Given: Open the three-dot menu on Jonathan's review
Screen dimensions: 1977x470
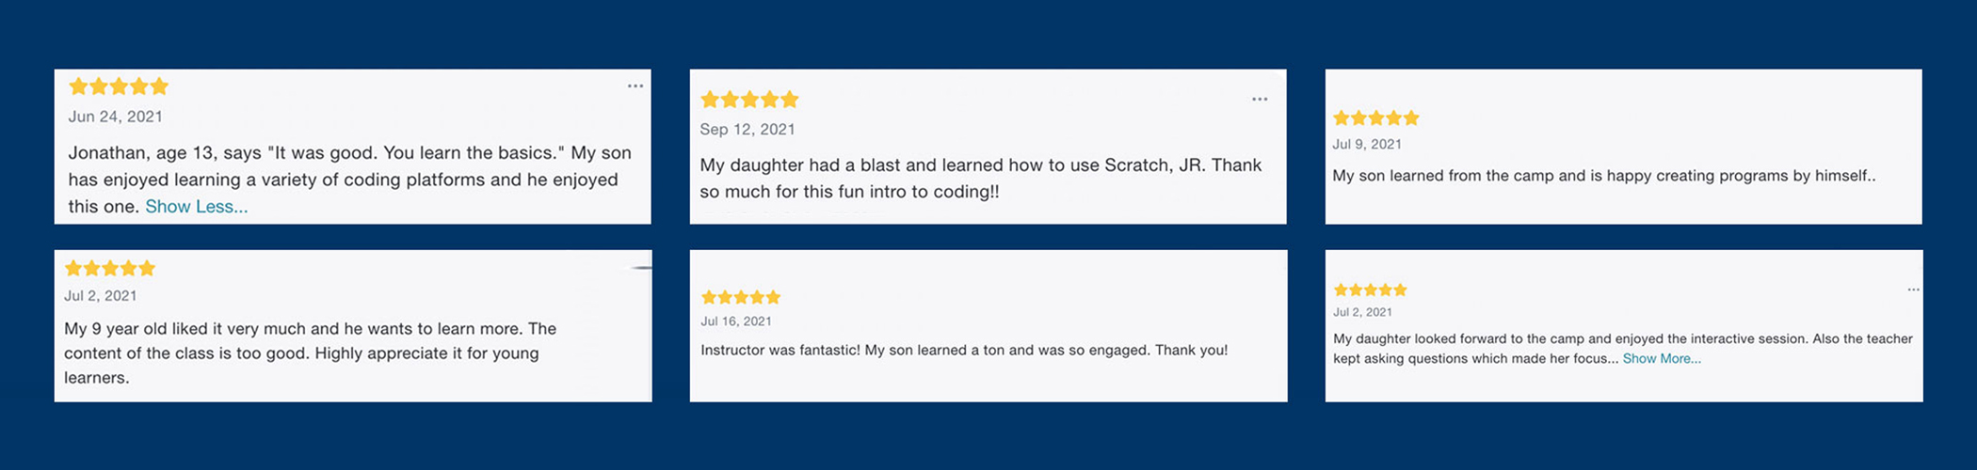Looking at the screenshot, I should 635,86.
